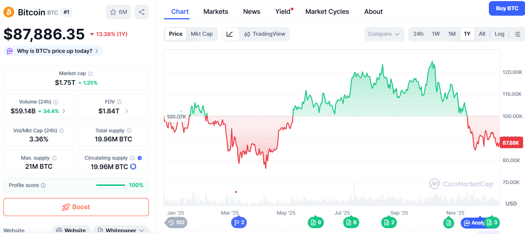Open the Compare dropdown
This screenshot has height=234, width=525.
[x=384, y=34]
